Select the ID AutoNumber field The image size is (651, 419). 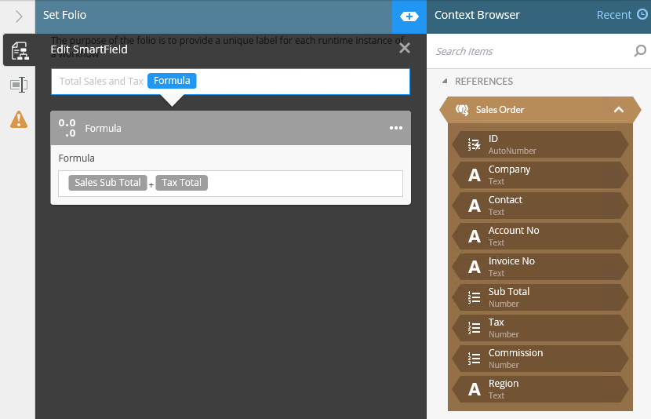(x=540, y=144)
